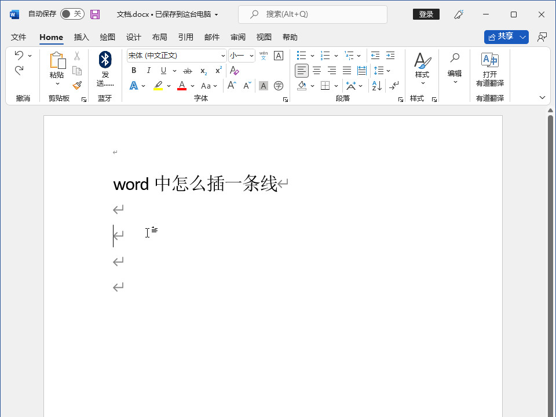
Task: Click the save floppy disk icon
Action: click(x=95, y=14)
